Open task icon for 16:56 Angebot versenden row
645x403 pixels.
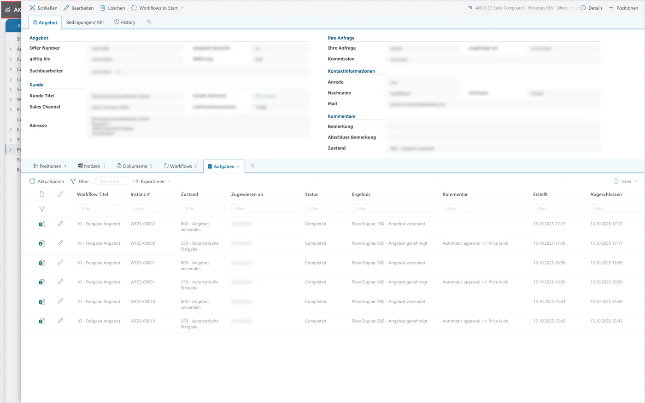pos(42,263)
